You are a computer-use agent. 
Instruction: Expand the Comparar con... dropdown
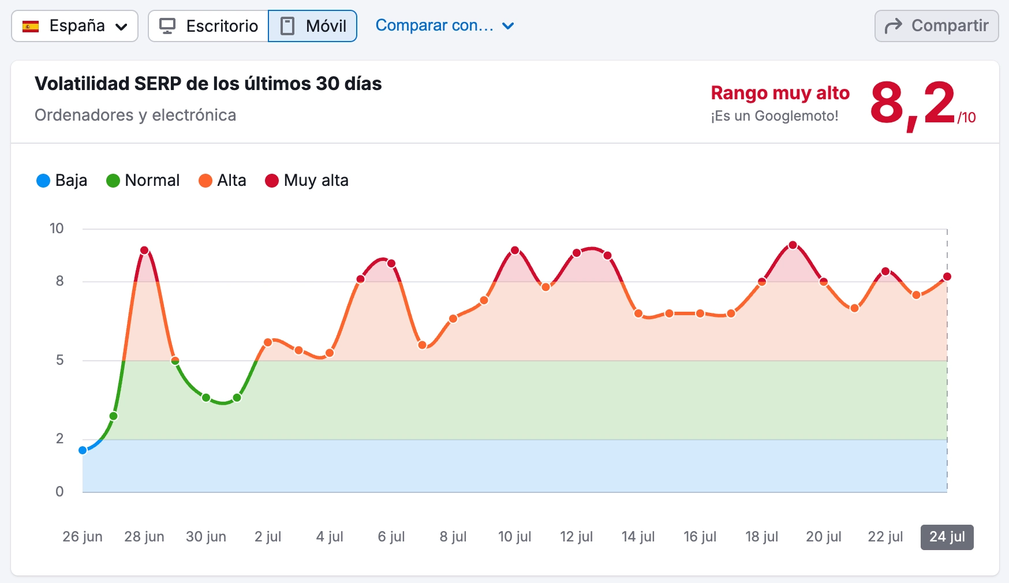pos(445,25)
